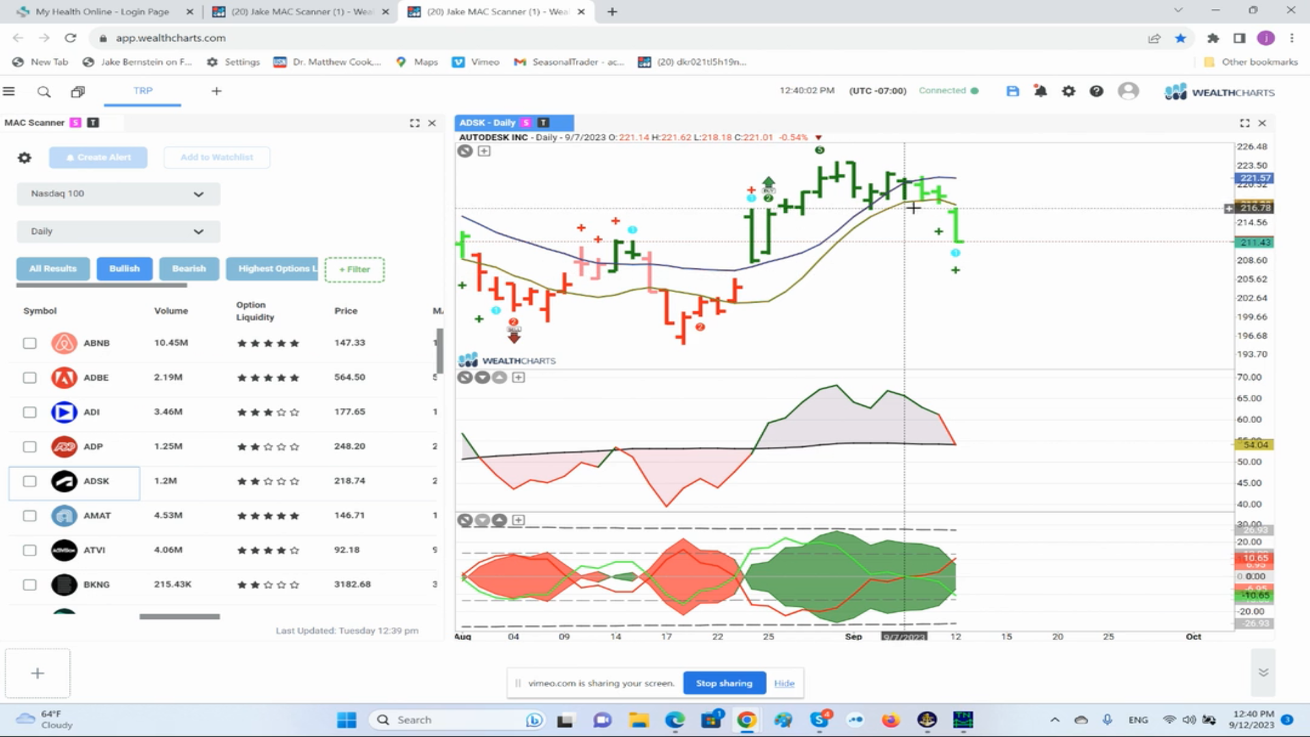Open the Nasdaq 100 index dropdown

(118, 194)
